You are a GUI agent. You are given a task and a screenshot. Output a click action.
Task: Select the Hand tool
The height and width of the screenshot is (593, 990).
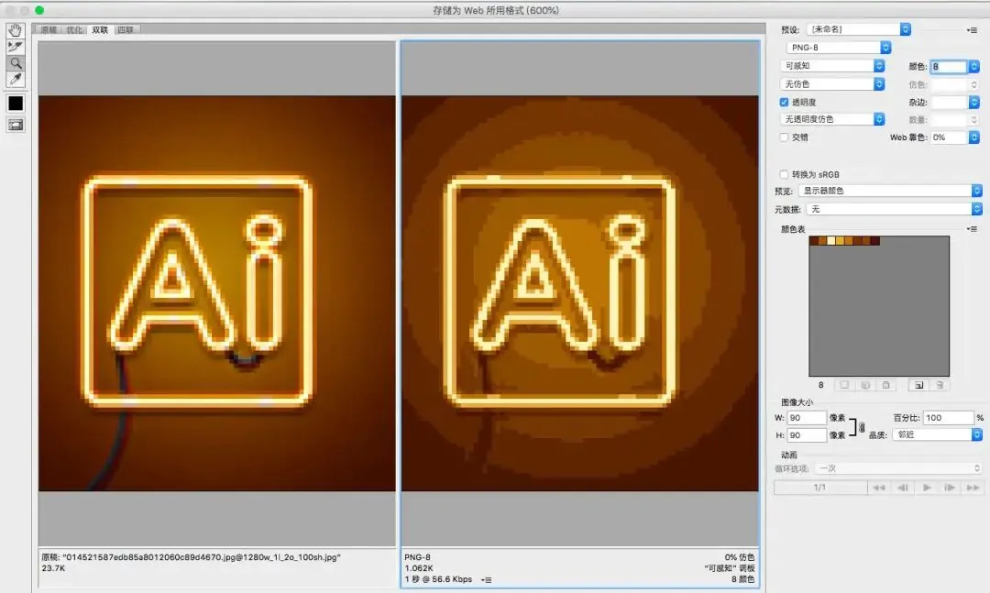pos(16,30)
